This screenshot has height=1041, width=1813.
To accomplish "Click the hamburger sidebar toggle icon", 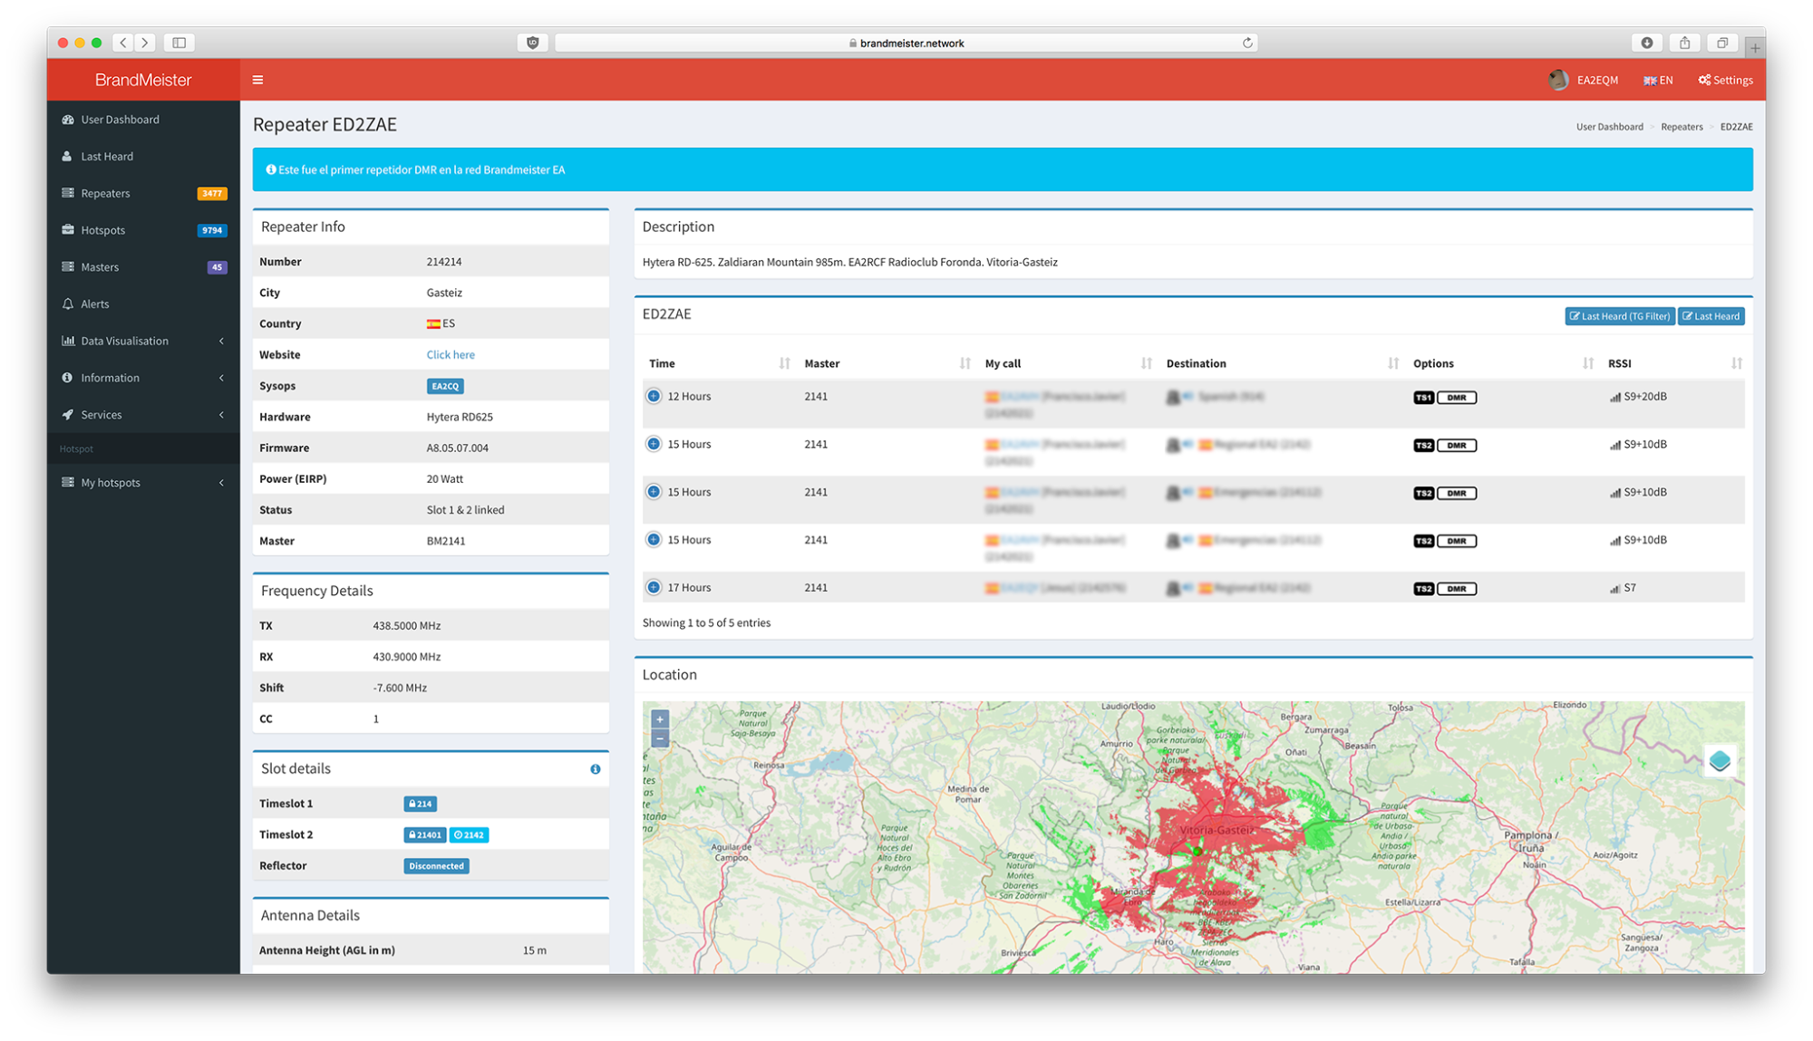I will [x=257, y=80].
